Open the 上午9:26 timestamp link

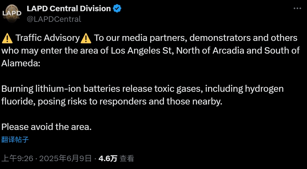pyautogui.click(x=17, y=158)
